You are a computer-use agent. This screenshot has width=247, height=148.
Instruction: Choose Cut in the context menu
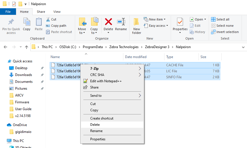tap(112, 104)
